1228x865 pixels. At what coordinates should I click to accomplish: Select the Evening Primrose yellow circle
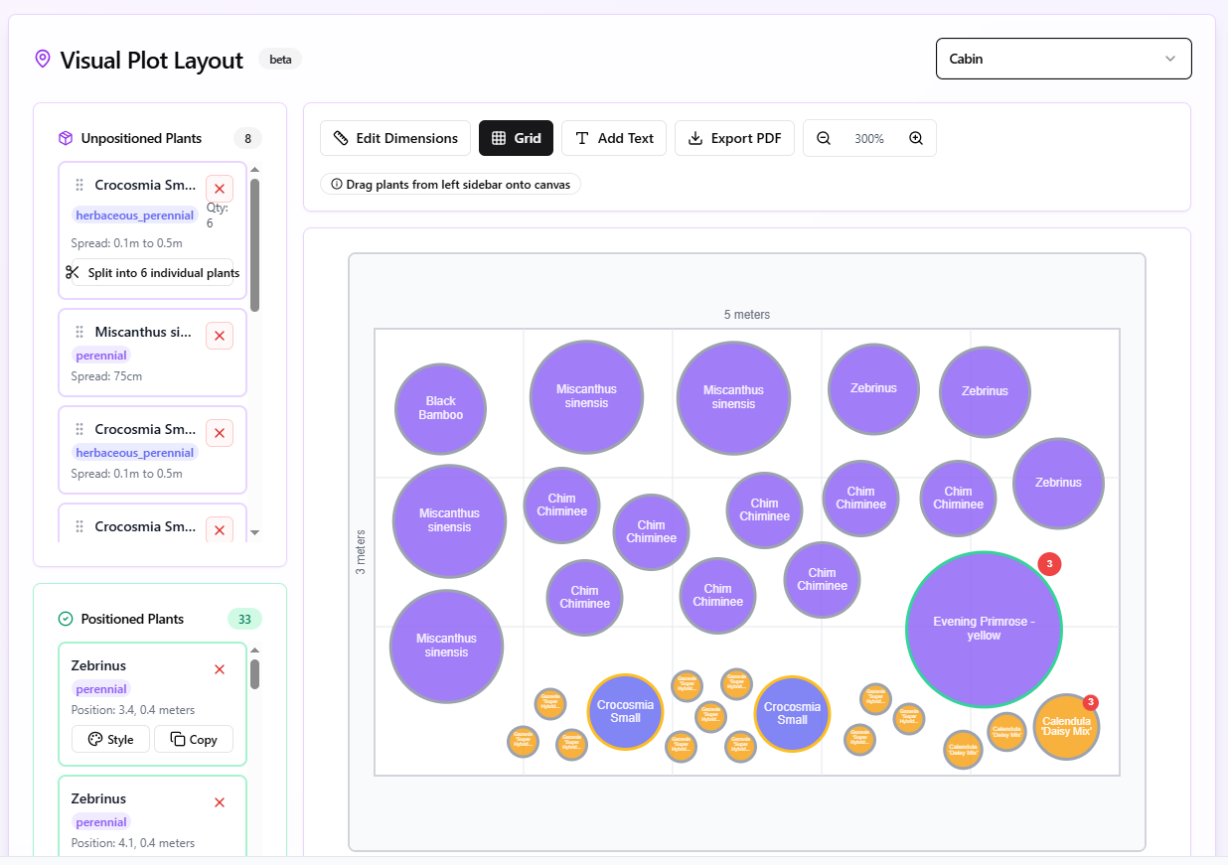[984, 629]
